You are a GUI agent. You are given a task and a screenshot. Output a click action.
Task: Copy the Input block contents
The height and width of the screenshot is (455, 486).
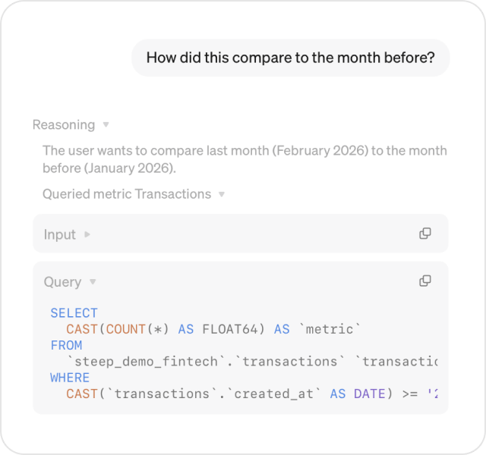pyautogui.click(x=425, y=234)
